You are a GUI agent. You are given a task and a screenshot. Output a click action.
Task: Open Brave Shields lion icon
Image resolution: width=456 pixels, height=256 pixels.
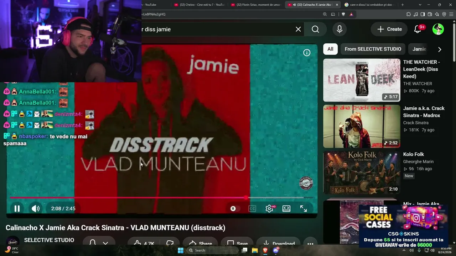coord(343,14)
